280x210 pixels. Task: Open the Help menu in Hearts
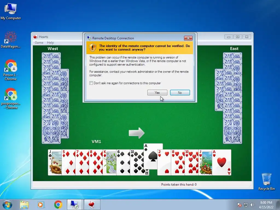coord(50,42)
